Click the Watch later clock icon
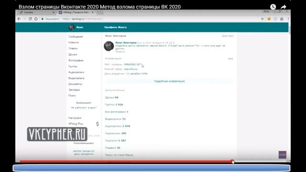The height and width of the screenshot is (172, 306). tap(273, 7)
